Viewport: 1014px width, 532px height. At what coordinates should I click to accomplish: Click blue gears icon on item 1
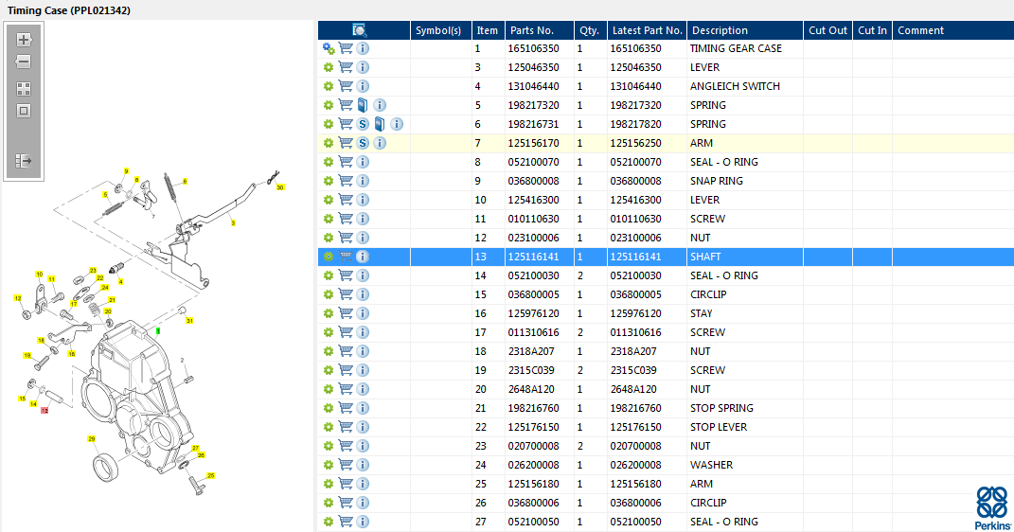[x=329, y=48]
